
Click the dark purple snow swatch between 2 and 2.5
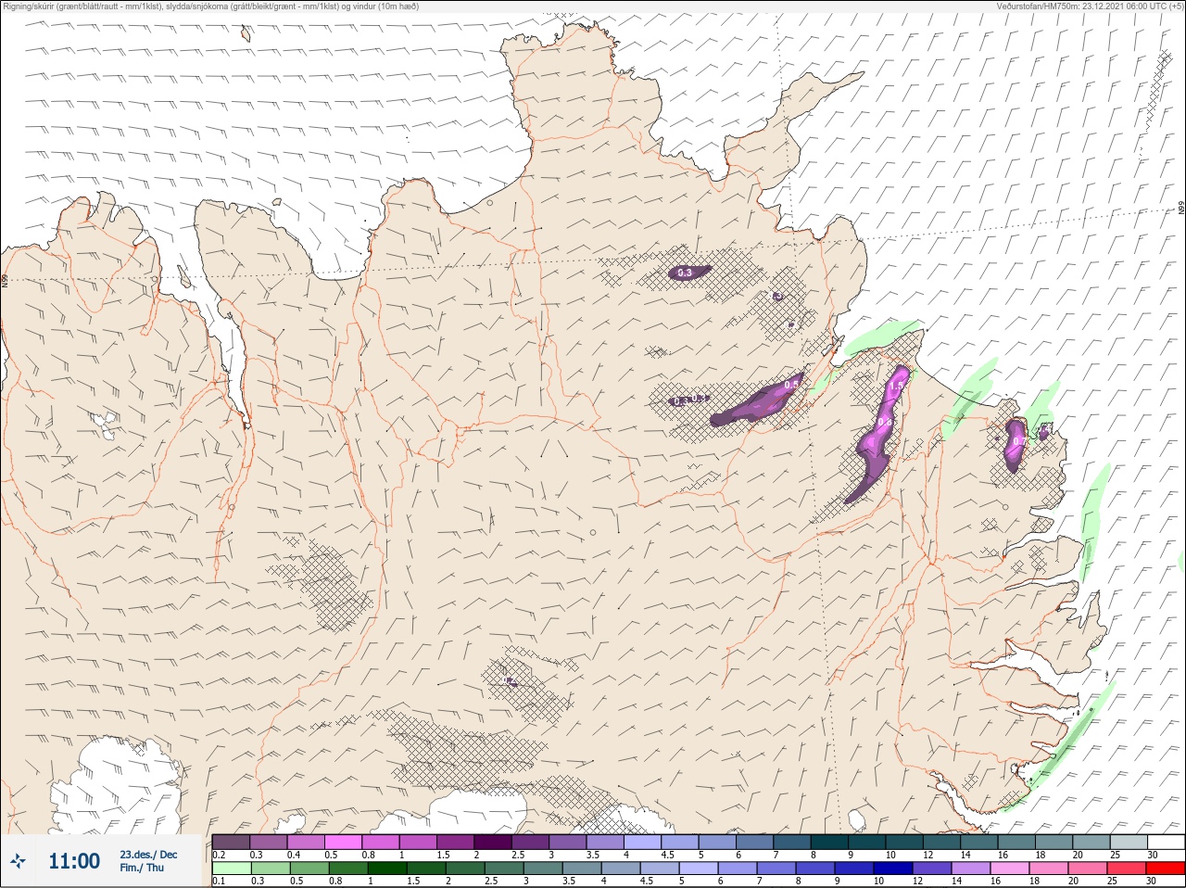pos(494,842)
